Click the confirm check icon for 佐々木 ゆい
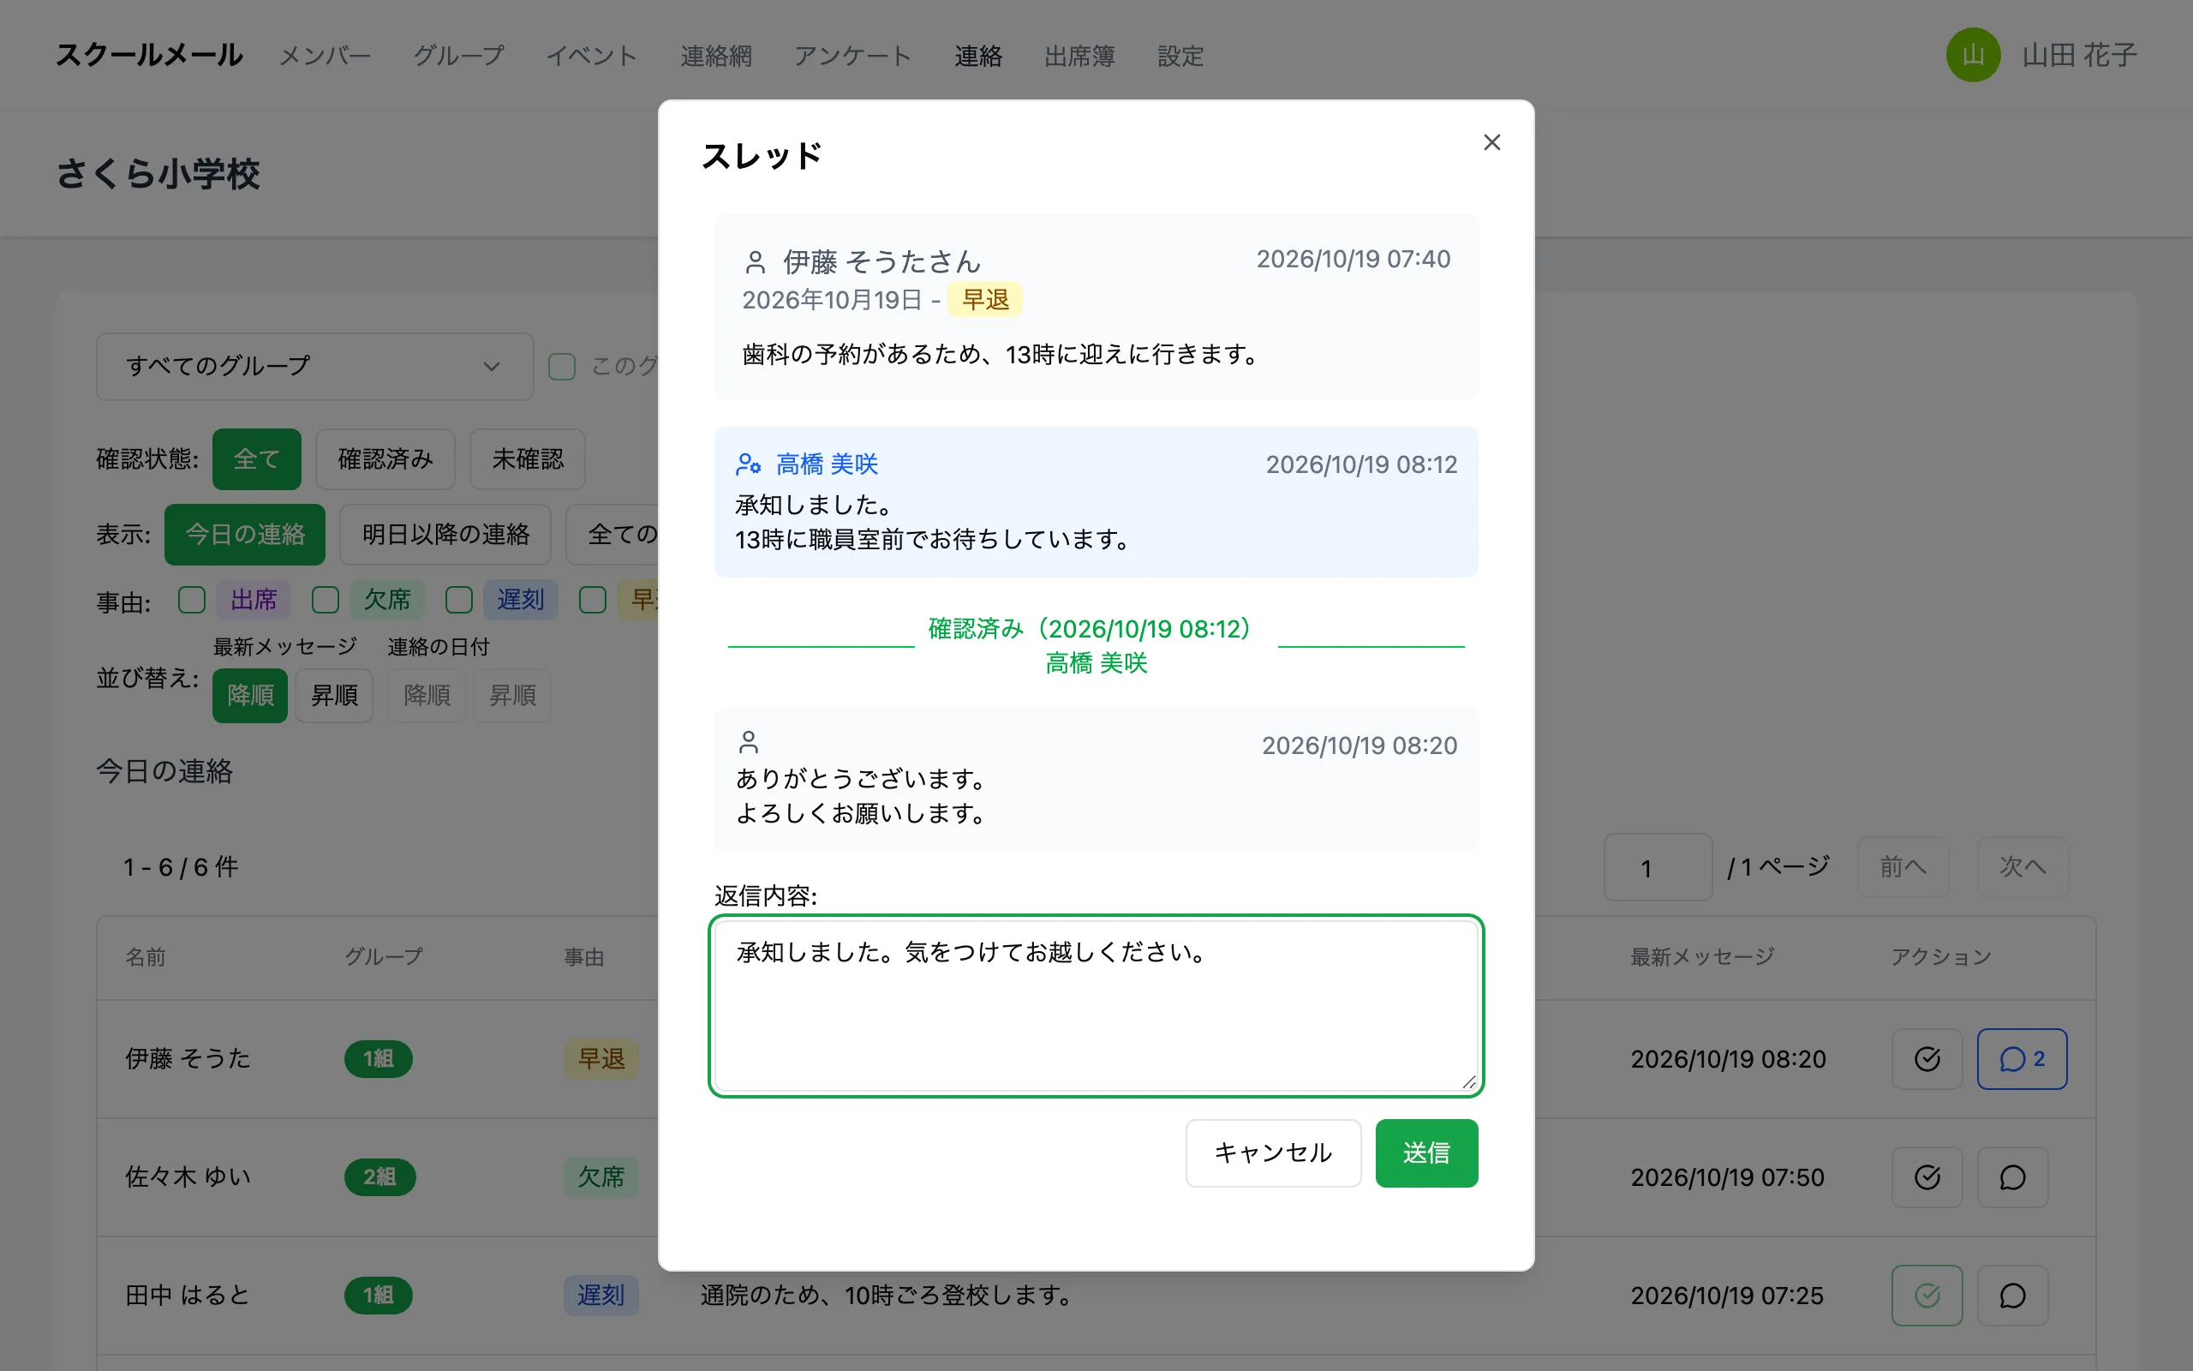Viewport: 2193px width, 1371px height. coord(1927,1177)
